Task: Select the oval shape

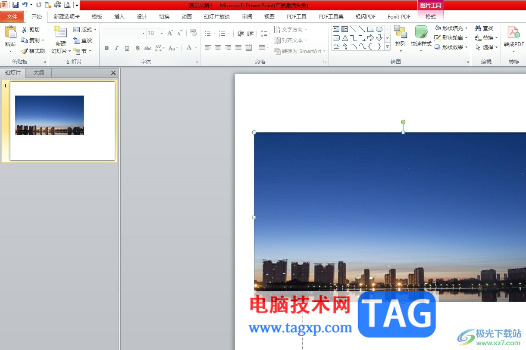Action: click(x=379, y=29)
